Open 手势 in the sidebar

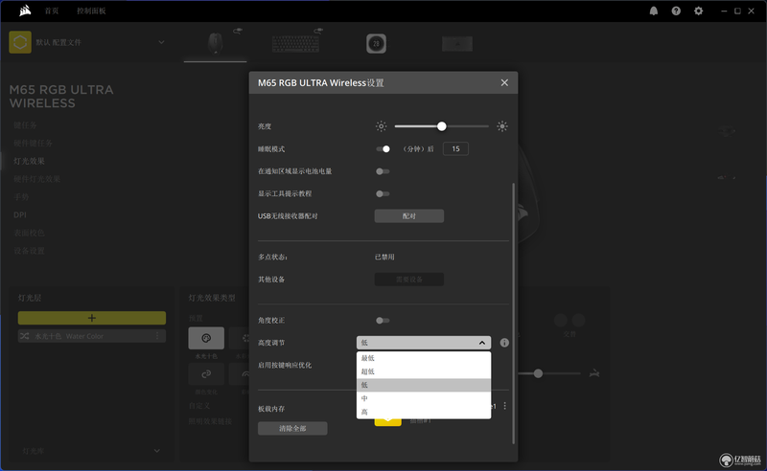(x=21, y=197)
